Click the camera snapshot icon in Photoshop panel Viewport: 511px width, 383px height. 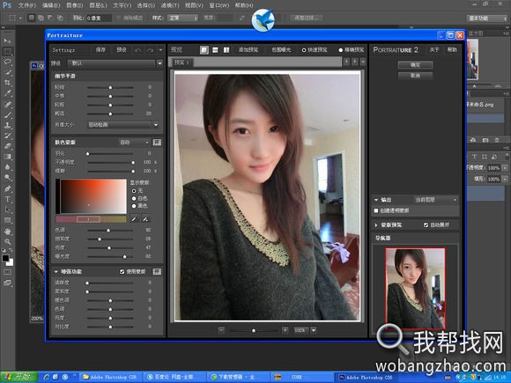[x=485, y=140]
